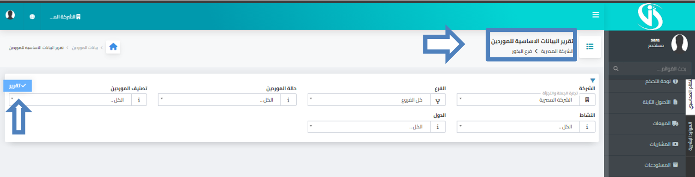Click the تقرير report button
This screenshot has height=177, width=695.
18,85
